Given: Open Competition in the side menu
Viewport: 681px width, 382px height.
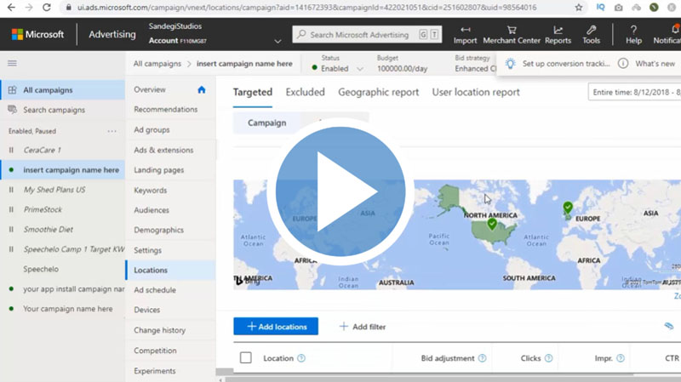Looking at the screenshot, I should pos(155,351).
